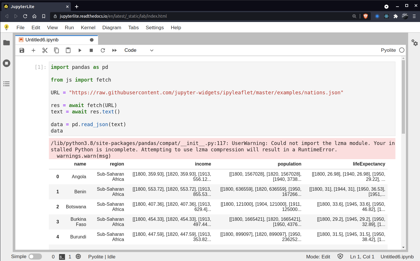Run all cells with the fast-forward icon
This screenshot has width=420, height=261.
114,50
